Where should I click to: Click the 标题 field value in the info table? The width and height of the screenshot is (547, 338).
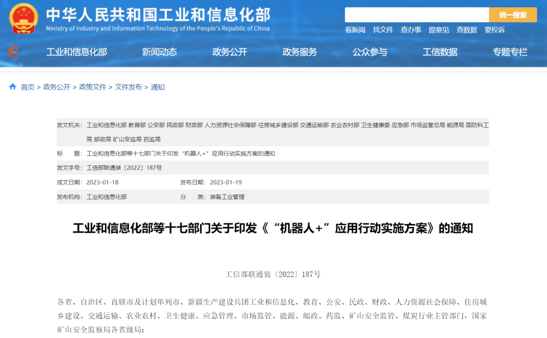[x=181, y=154]
